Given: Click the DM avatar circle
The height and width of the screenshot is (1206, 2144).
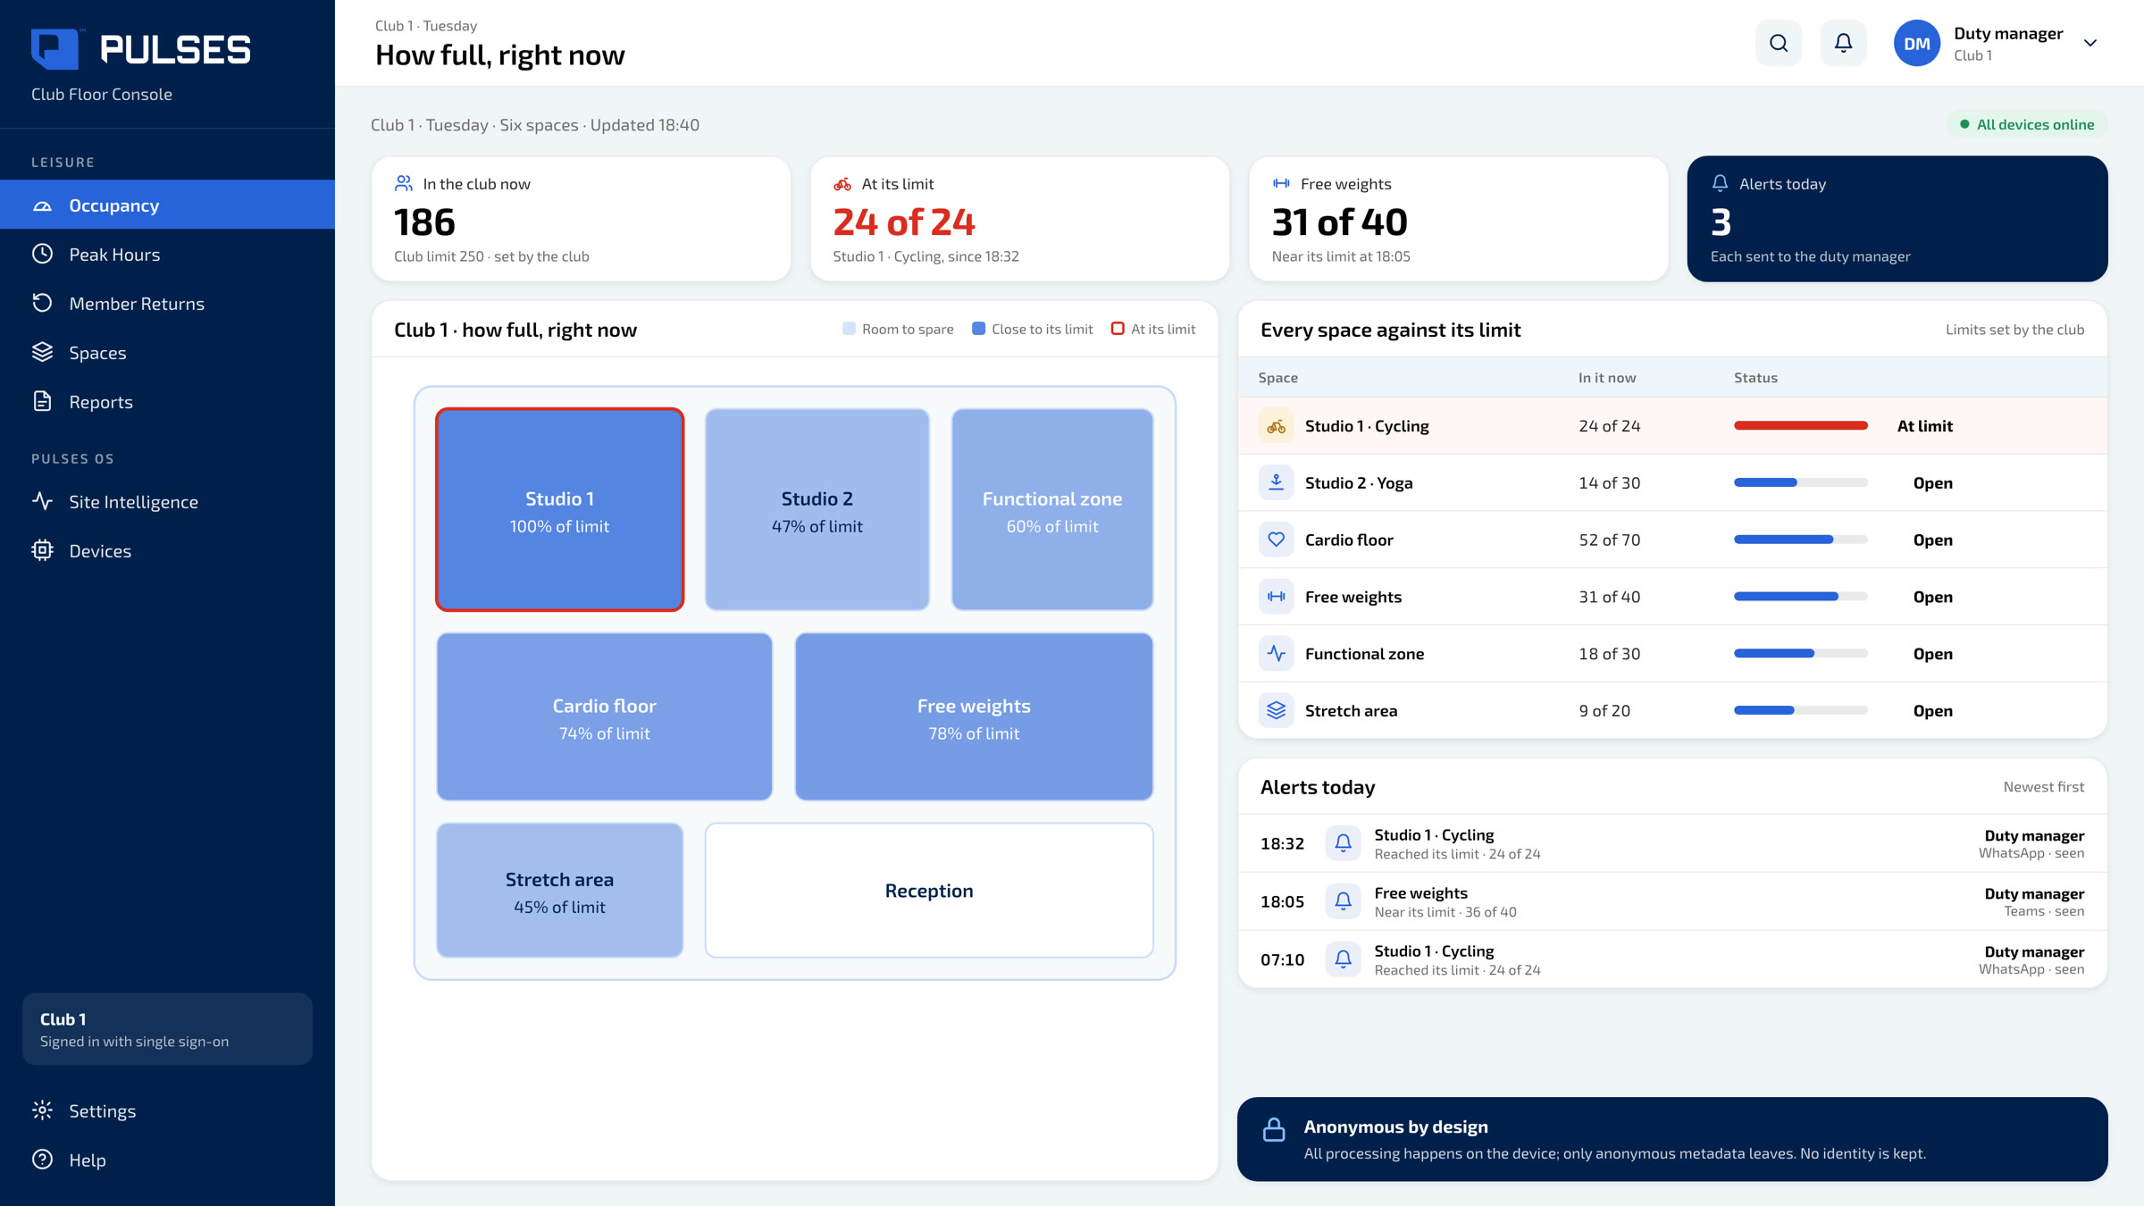Looking at the screenshot, I should click(1916, 43).
